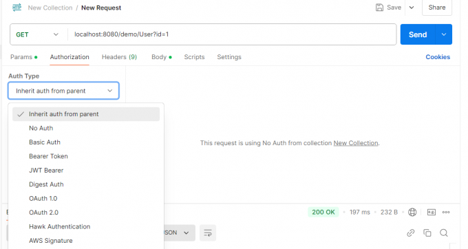Click the save response example icon

[x=432, y=212]
